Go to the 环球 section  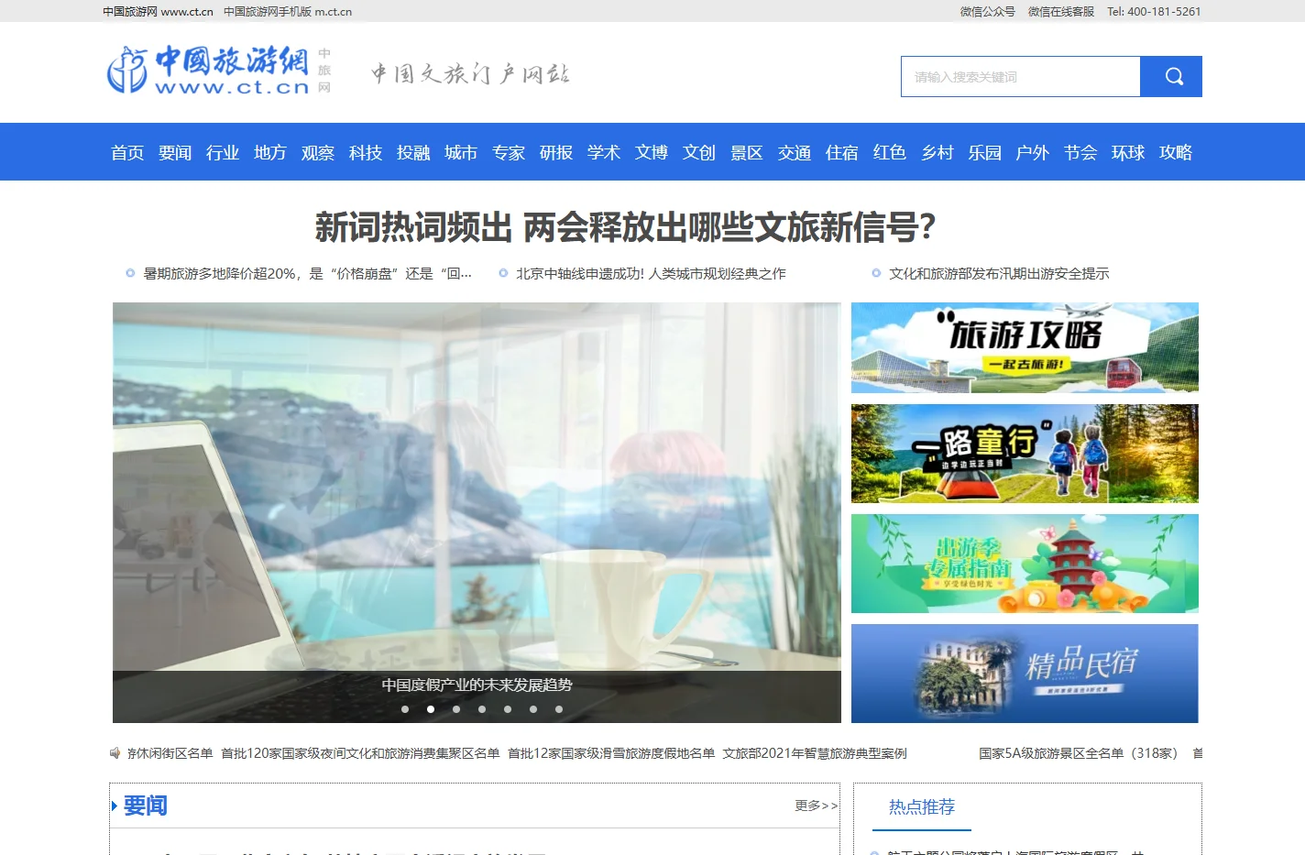pos(1128,153)
